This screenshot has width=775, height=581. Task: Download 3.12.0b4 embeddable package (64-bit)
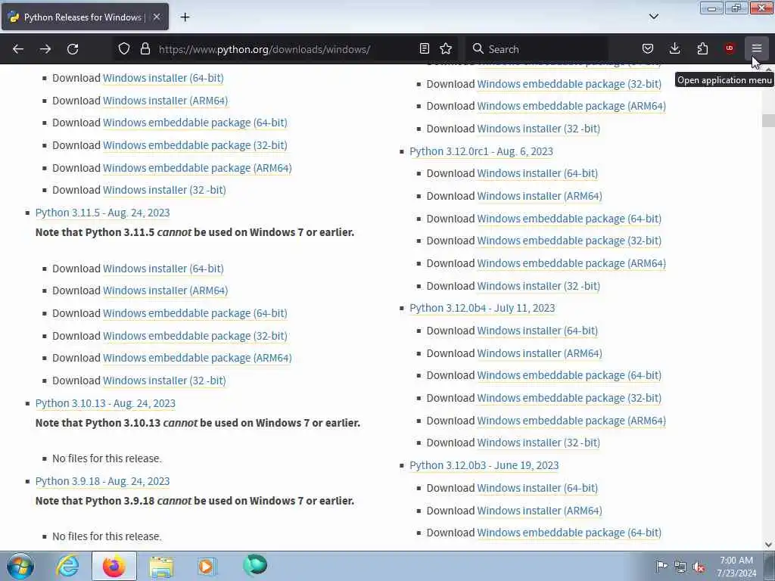(569, 375)
